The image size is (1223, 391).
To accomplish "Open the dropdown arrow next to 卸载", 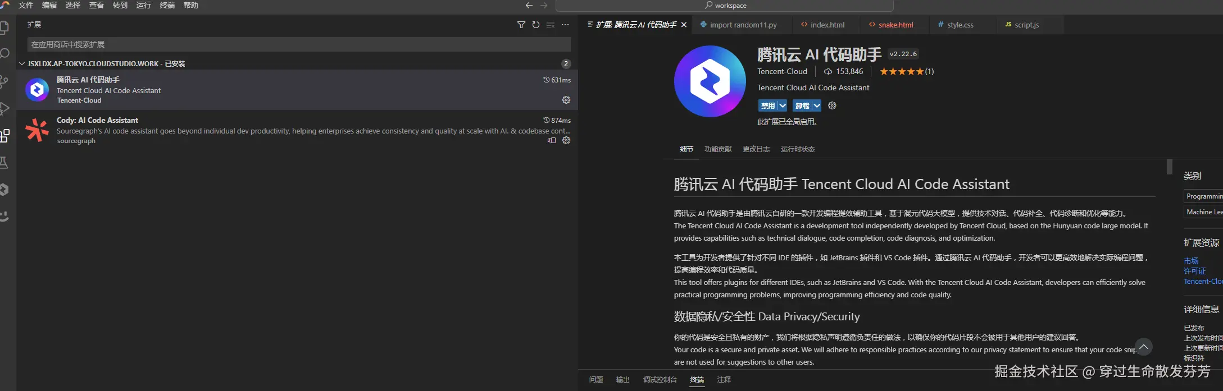I will tap(817, 105).
